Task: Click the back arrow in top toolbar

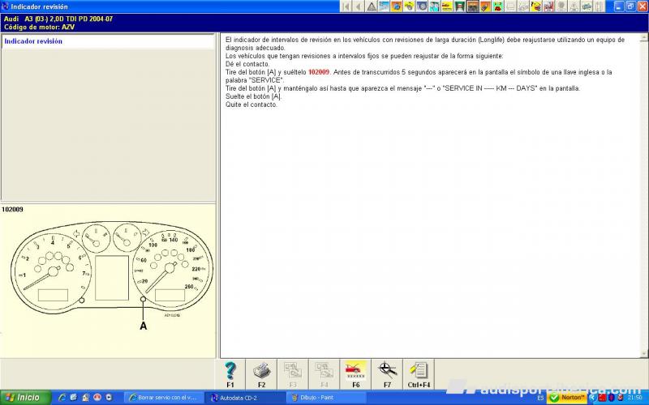Action: [359, 6]
